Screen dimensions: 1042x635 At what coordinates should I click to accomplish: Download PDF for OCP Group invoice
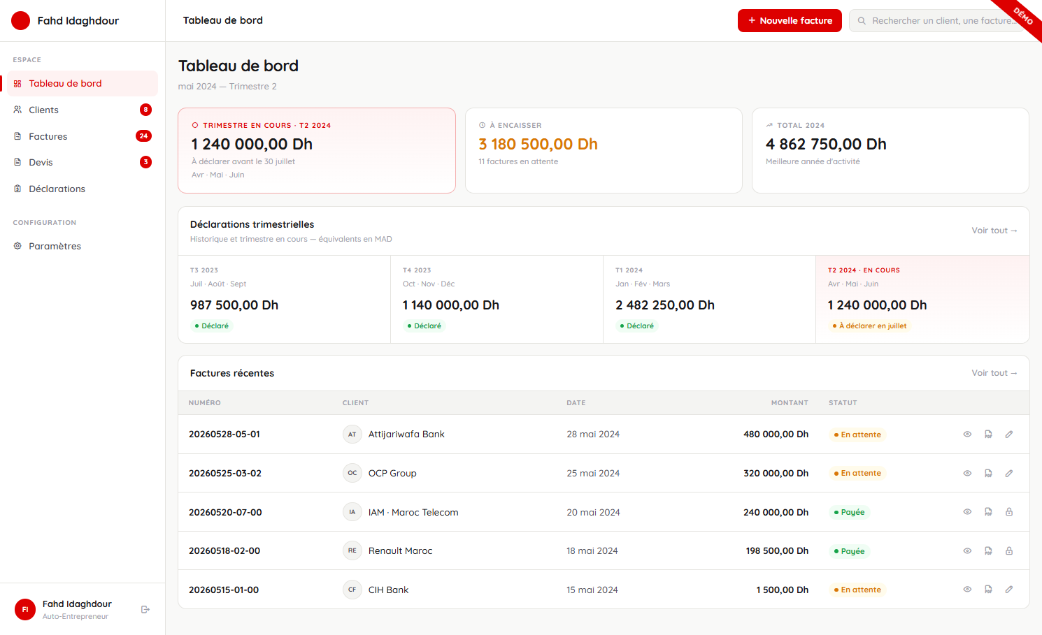988,474
